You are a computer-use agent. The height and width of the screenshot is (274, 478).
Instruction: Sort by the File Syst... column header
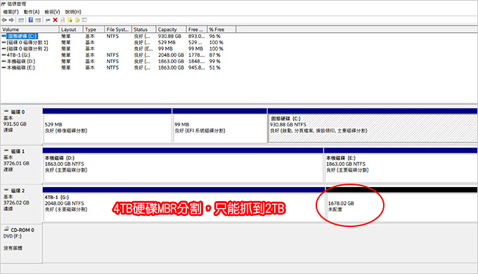118,29
